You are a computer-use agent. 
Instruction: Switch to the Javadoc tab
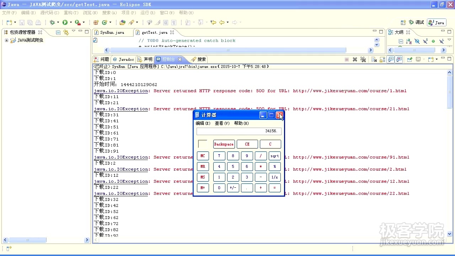123,59
